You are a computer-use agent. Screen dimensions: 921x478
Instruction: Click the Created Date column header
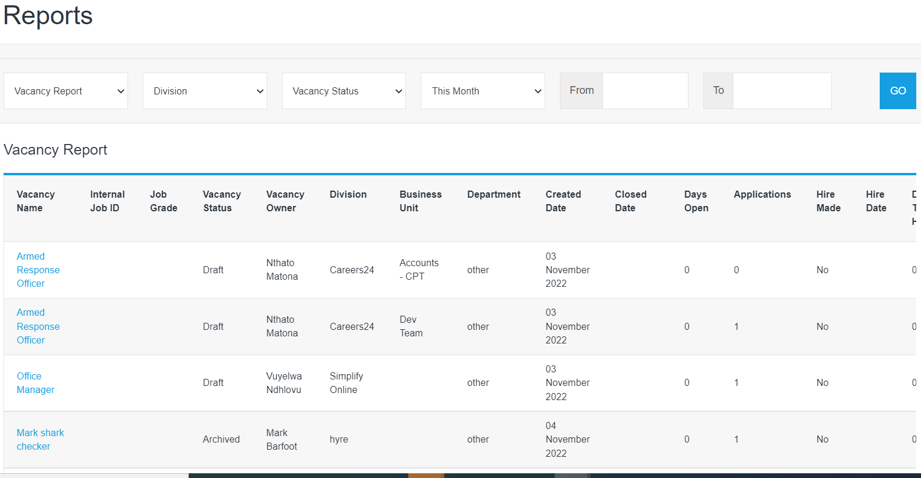coord(563,201)
